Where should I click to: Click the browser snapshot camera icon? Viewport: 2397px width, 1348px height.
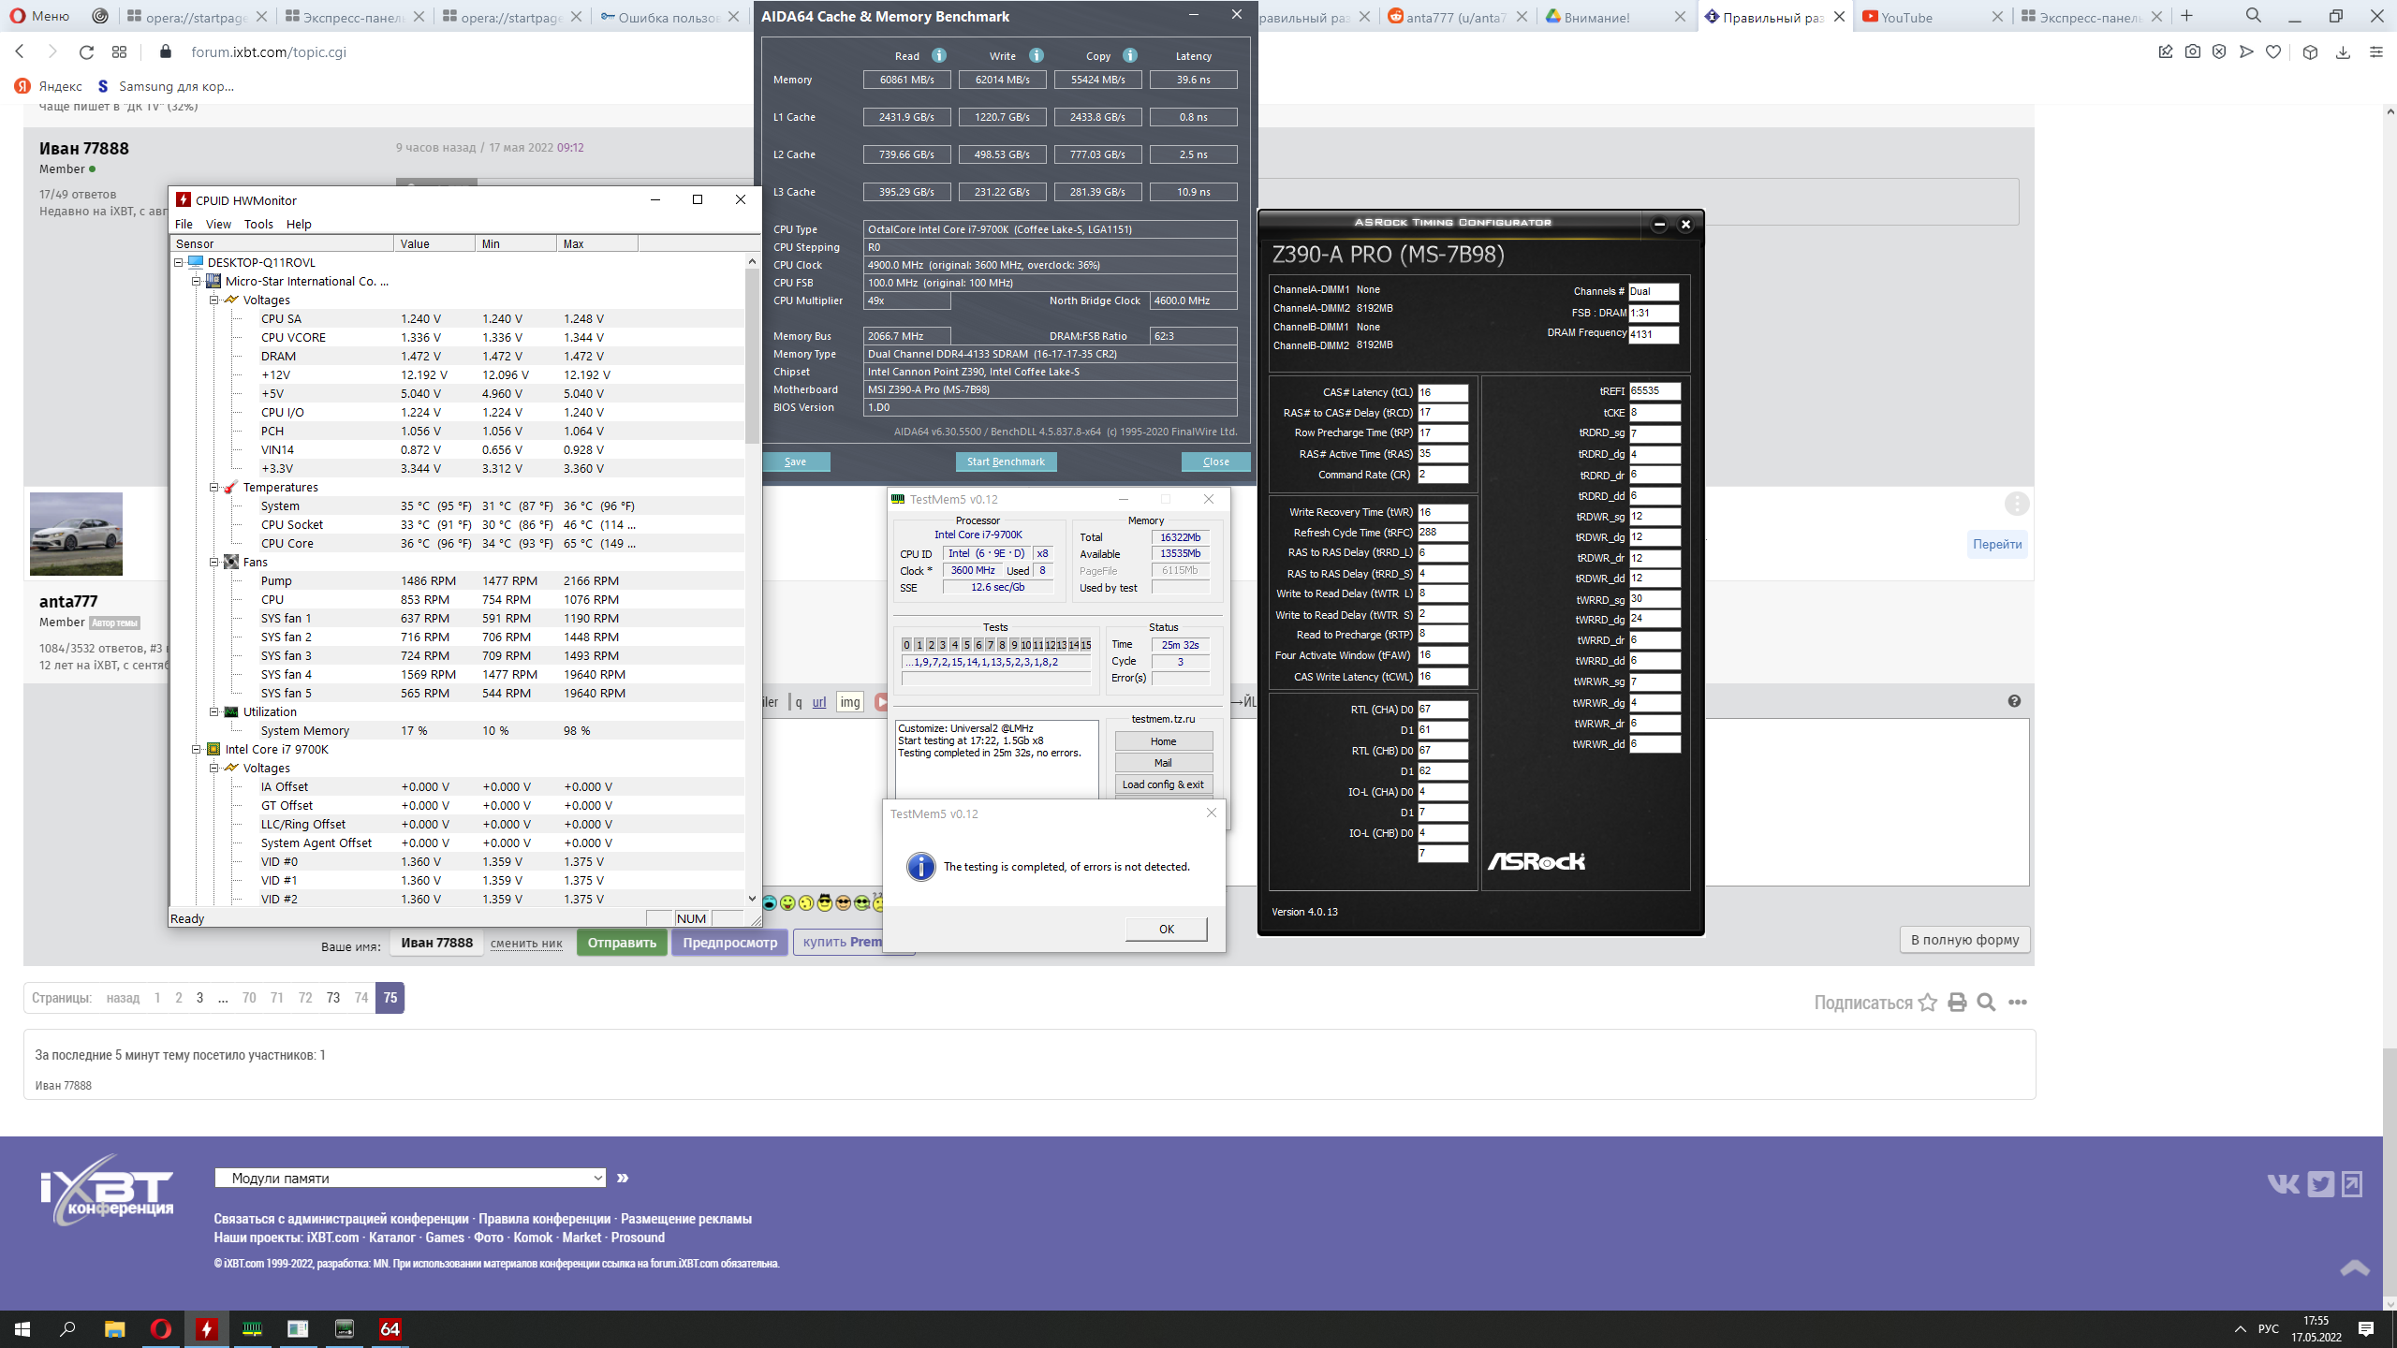(2193, 52)
